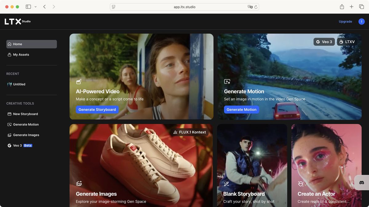
Task: Select Generate Motion in sidebar
Action: [32, 125]
